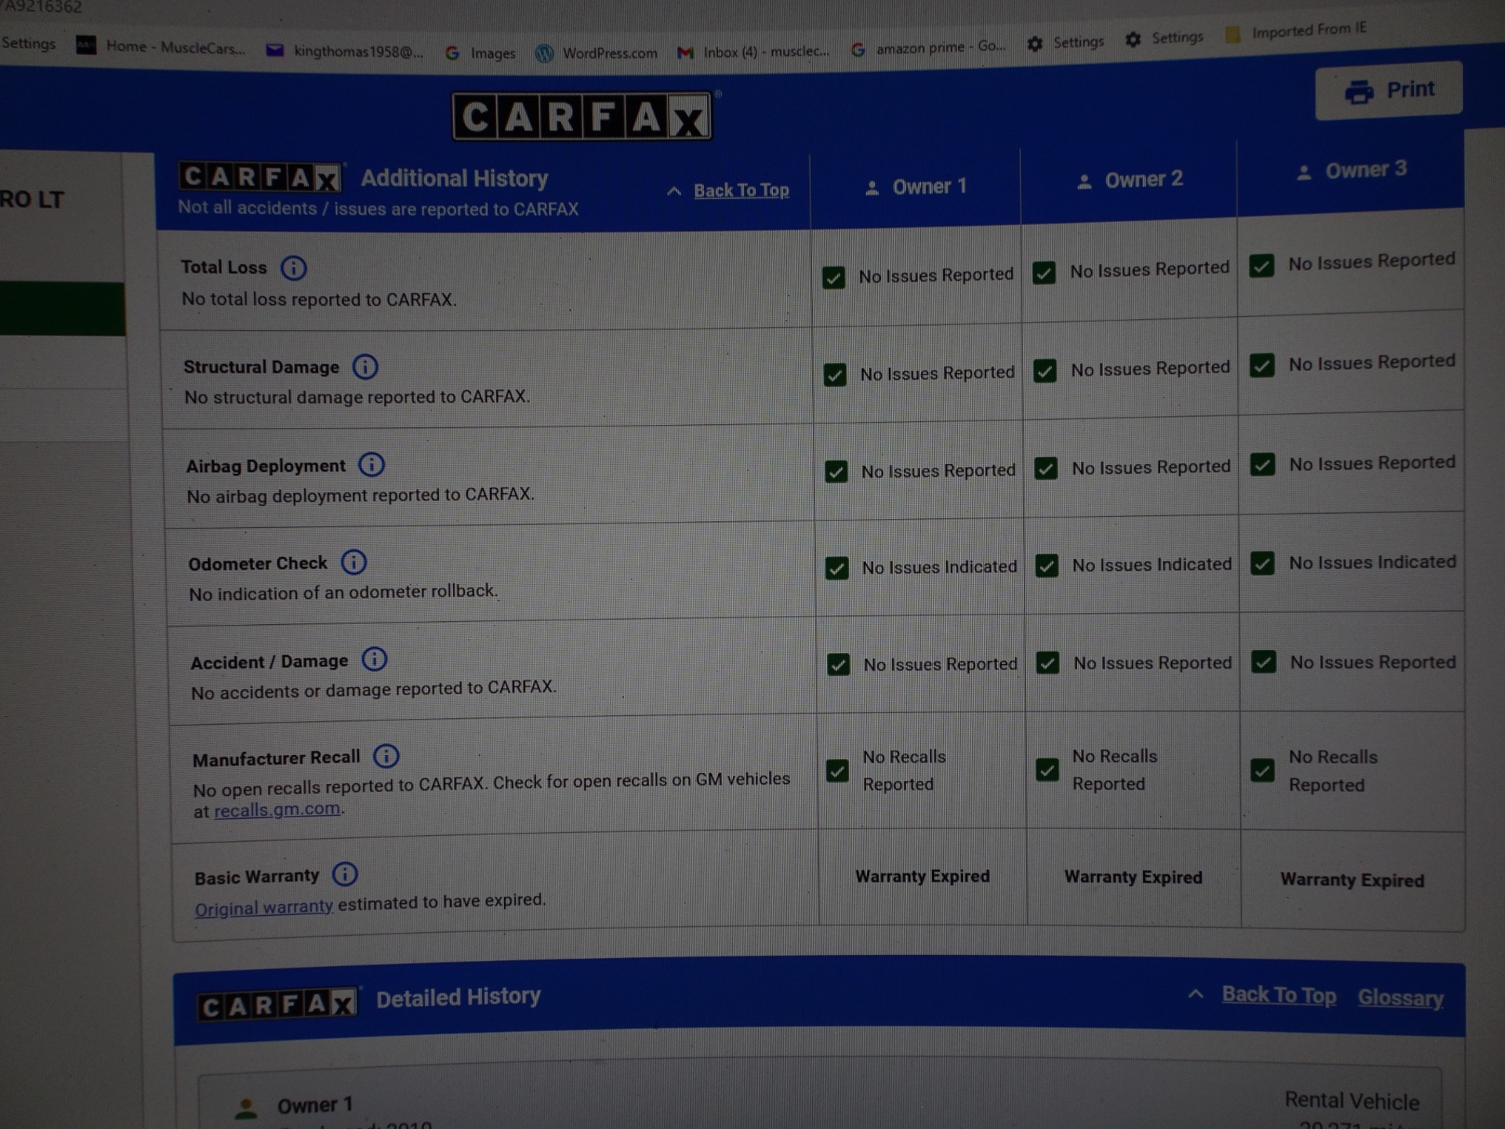Open Imported From IE bookmarks folder
Viewport: 1505px width, 1129px height.
click(x=1295, y=31)
